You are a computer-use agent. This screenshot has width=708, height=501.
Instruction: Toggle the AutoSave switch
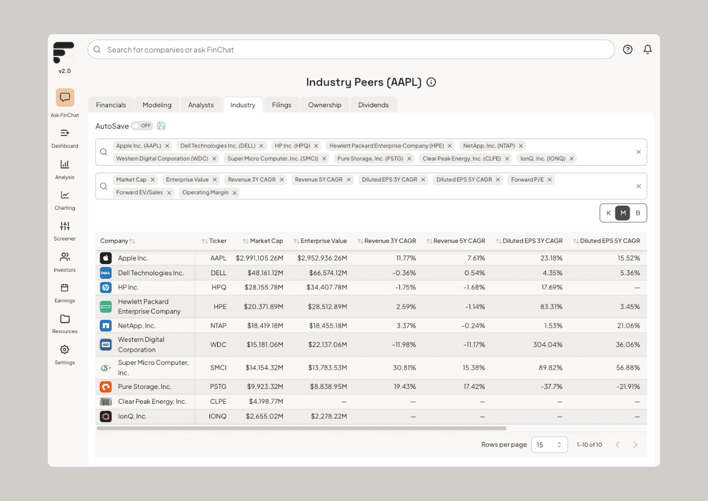coord(142,126)
